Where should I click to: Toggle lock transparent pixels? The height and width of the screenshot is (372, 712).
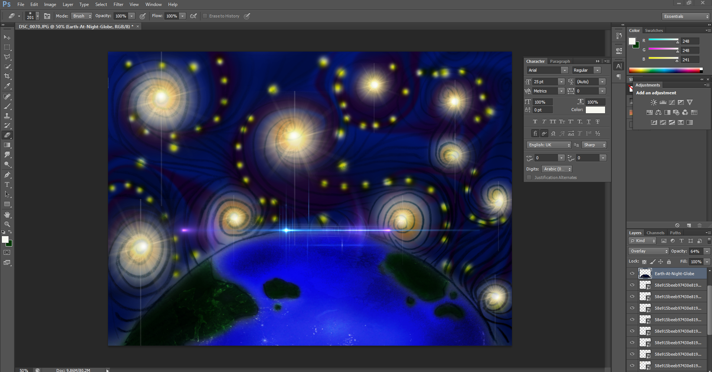tap(644, 262)
